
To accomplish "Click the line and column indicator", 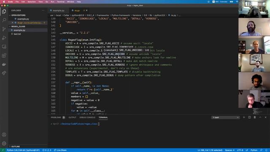I will [x=210, y=150].
